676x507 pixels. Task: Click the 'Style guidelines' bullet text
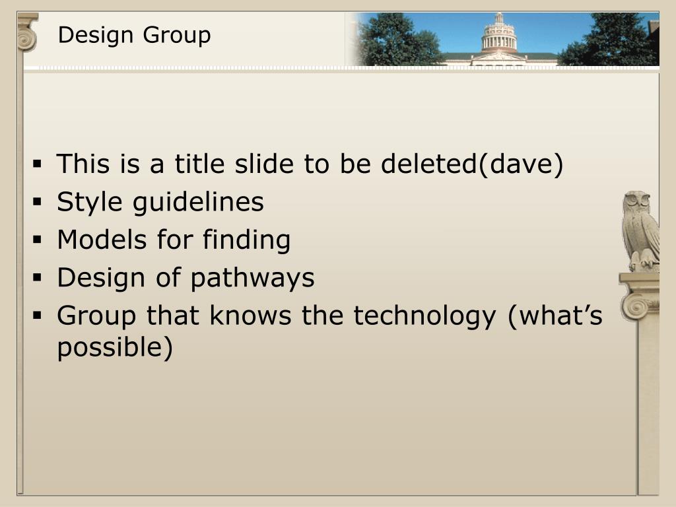[x=160, y=202]
